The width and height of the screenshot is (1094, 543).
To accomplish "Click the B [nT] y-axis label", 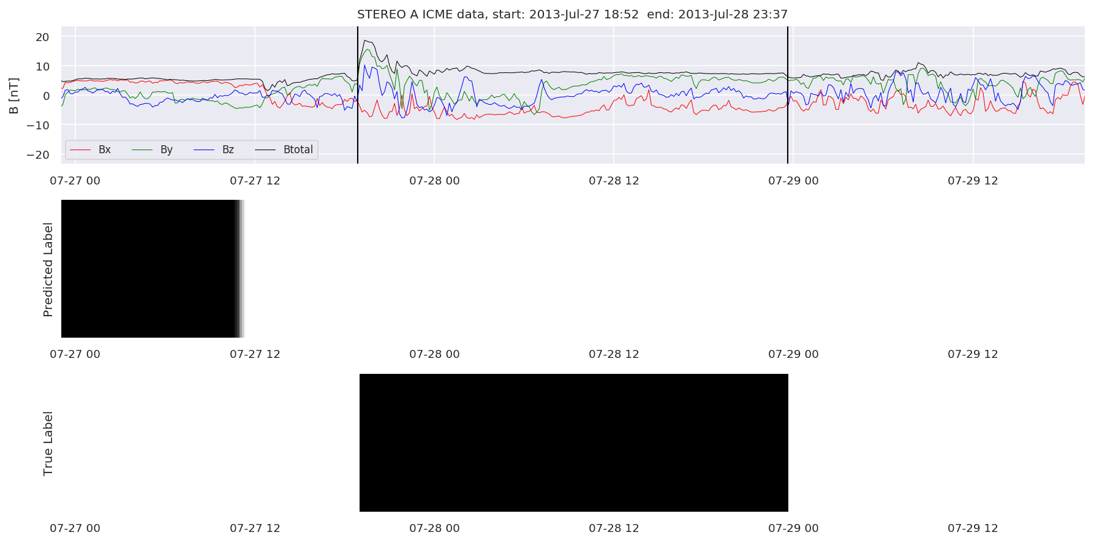I will (x=13, y=96).
